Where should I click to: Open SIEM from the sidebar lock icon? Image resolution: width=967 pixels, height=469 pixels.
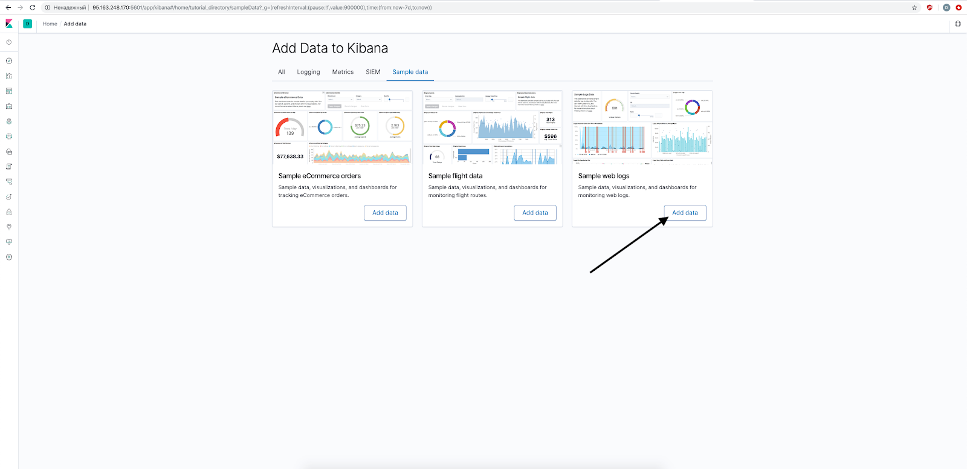tap(9, 212)
